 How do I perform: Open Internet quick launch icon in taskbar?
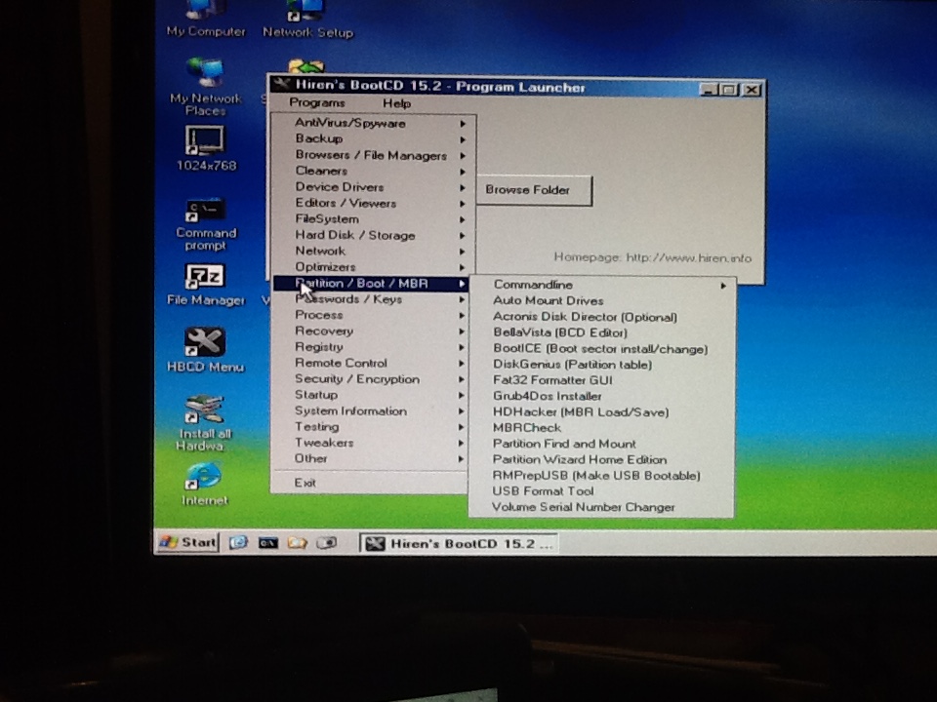(x=238, y=543)
